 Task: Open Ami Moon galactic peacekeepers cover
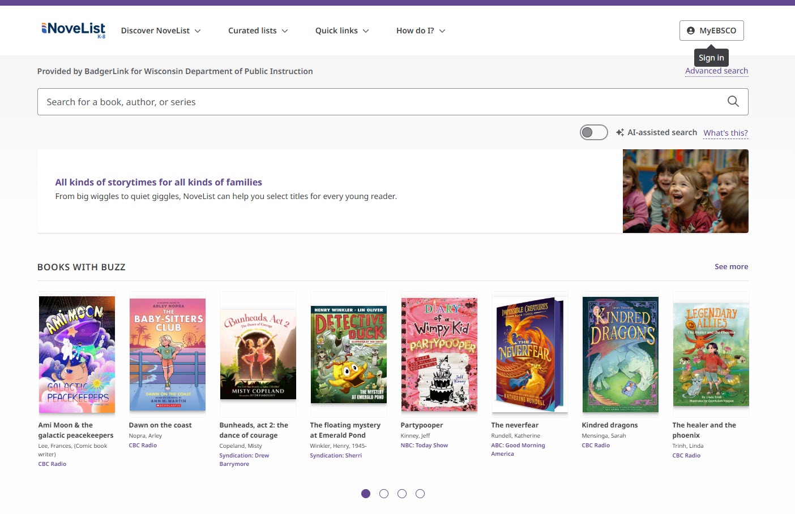[x=77, y=355]
